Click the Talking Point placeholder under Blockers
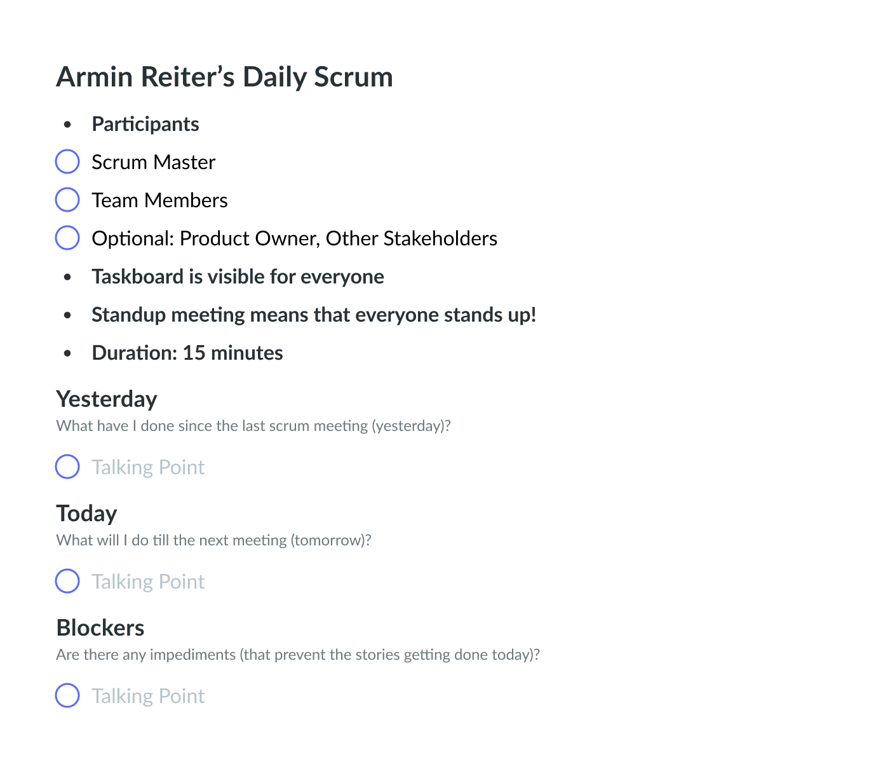 coord(148,696)
